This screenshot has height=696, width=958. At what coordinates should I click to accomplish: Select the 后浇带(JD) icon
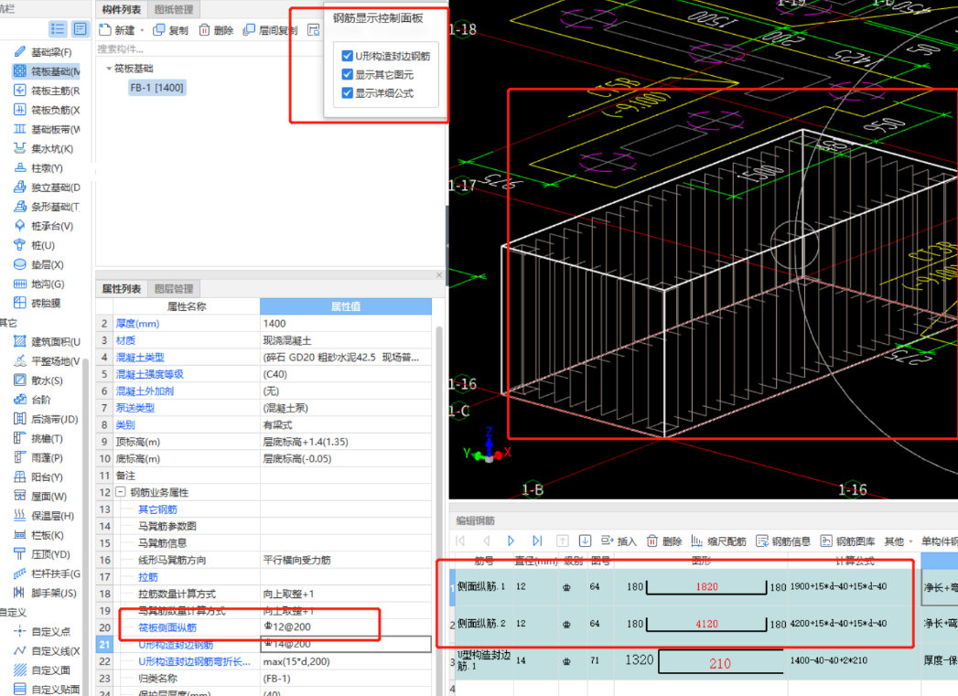(x=20, y=419)
